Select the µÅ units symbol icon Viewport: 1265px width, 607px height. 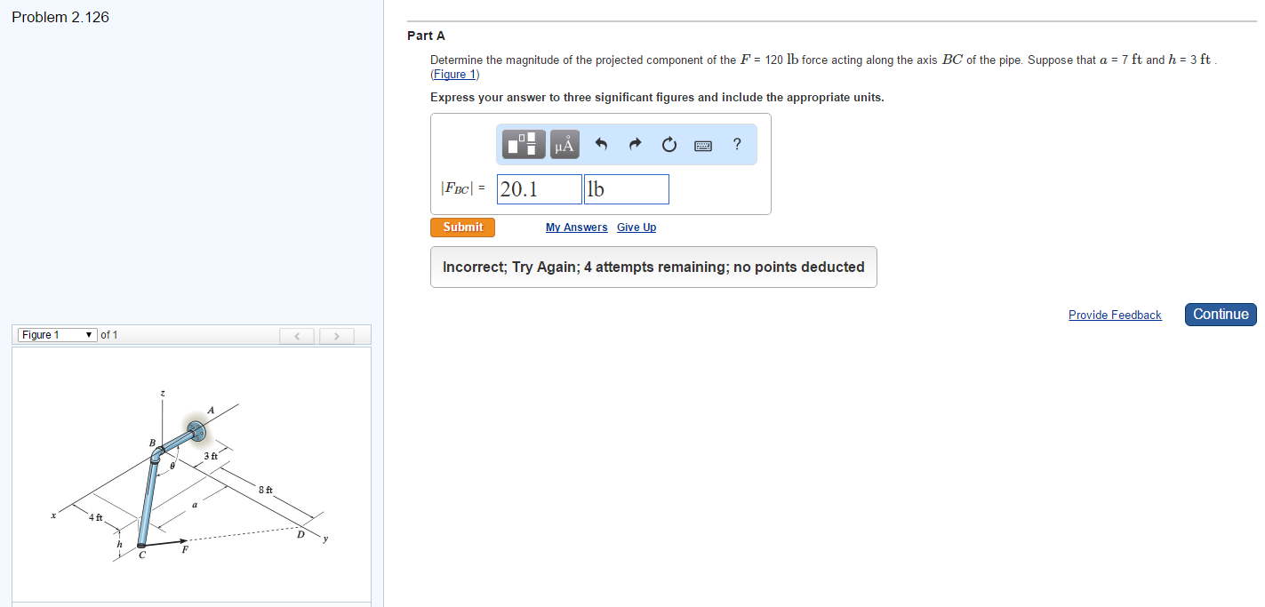point(564,143)
